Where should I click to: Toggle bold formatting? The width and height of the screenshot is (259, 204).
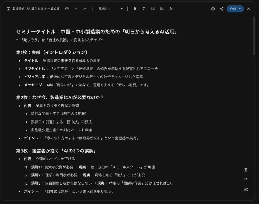coord(135,9)
